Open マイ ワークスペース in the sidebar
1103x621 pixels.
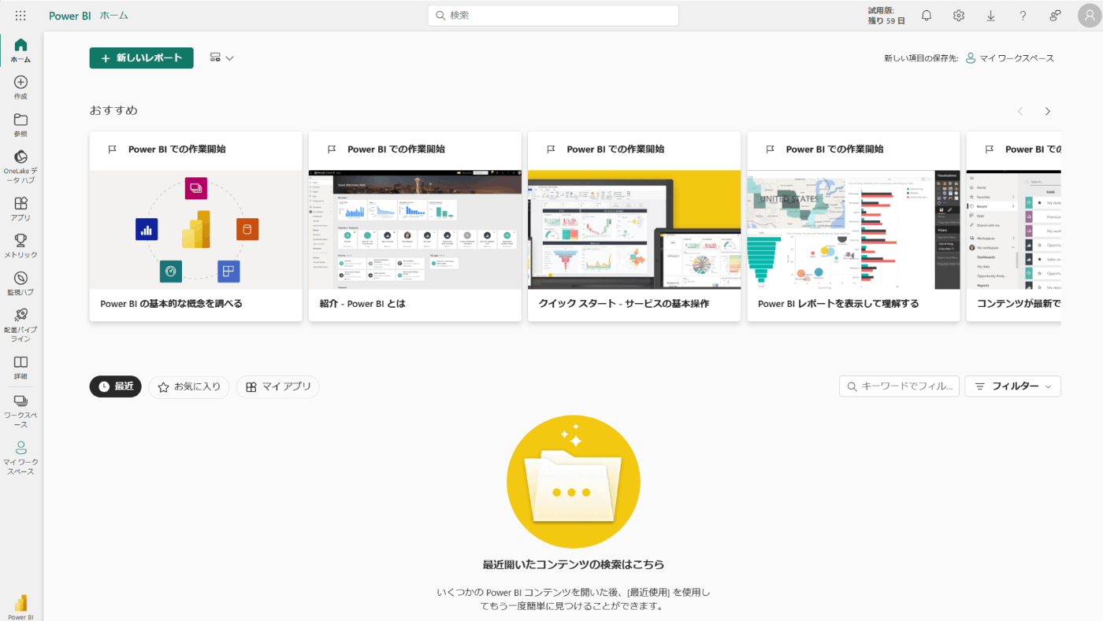[x=20, y=457]
